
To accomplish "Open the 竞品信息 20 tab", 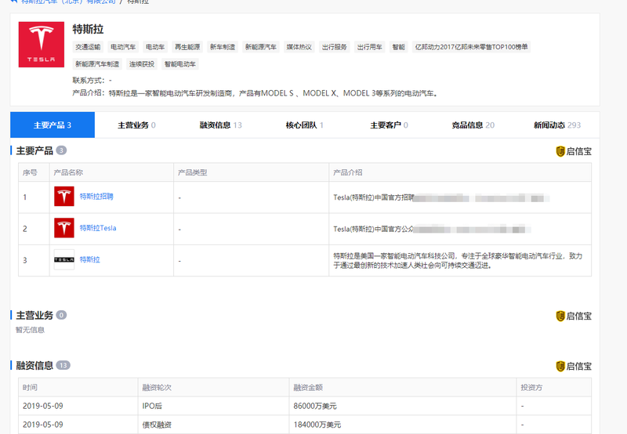I will [x=473, y=125].
